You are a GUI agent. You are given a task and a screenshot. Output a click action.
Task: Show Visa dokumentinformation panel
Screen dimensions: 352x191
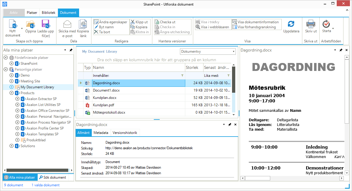[256, 22]
